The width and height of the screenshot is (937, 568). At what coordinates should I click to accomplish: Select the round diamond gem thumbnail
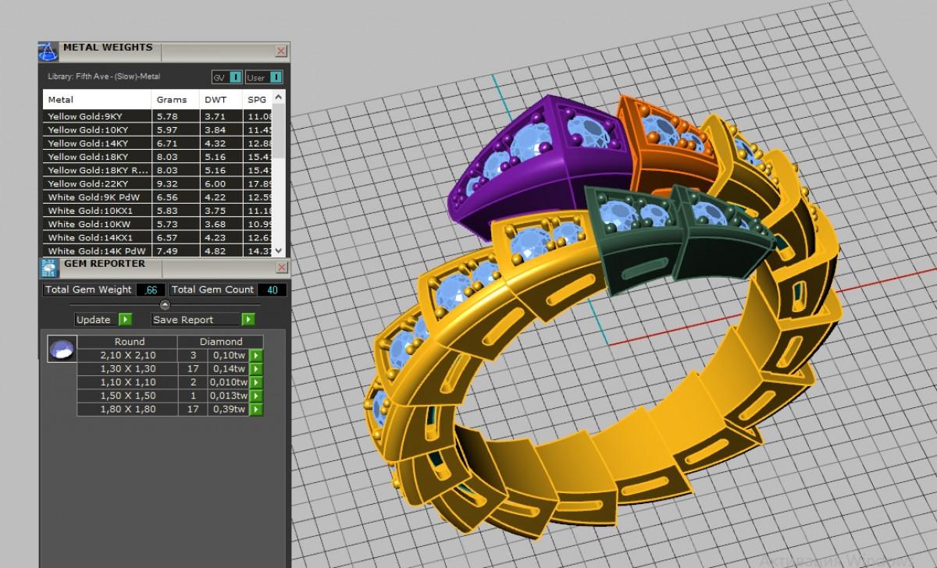[x=62, y=349]
